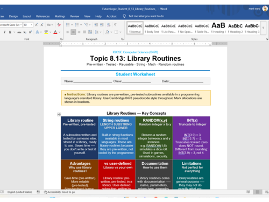Expand the bullets library arrow
Image resolution: width=269 pixels, height=202 pixels.
click(72, 25)
